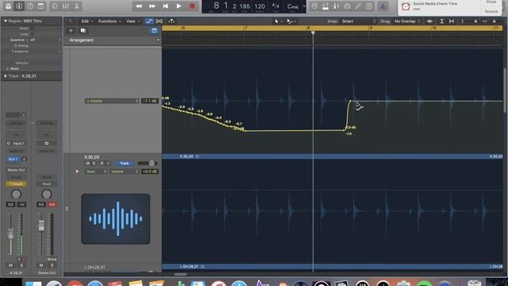The height and width of the screenshot is (286, 508).
Task: Open the Snap mode Smart dropdown
Action: pyautogui.click(x=359, y=21)
